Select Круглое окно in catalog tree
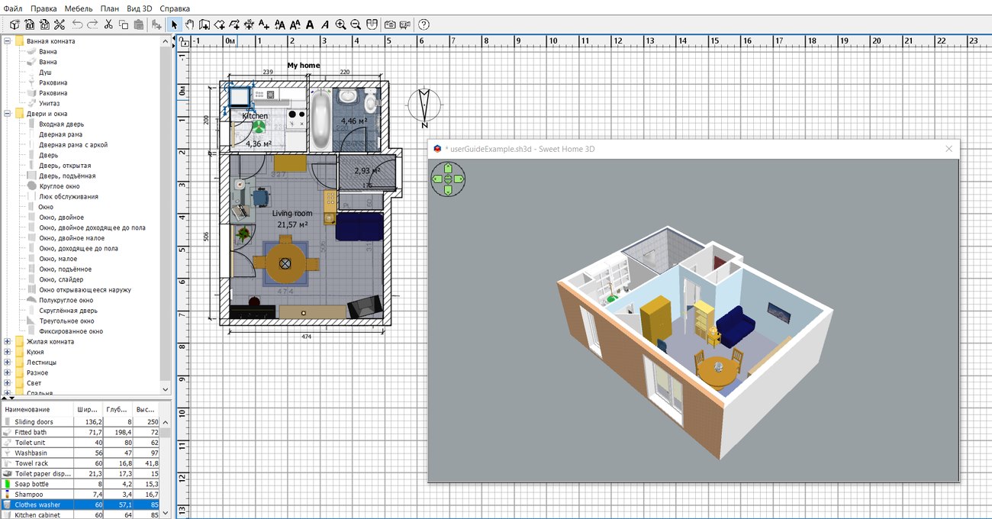 (x=59, y=186)
